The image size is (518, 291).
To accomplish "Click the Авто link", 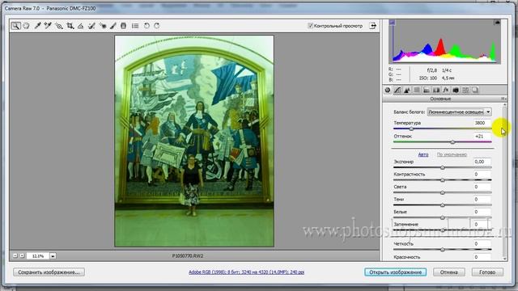I will [x=423, y=154].
